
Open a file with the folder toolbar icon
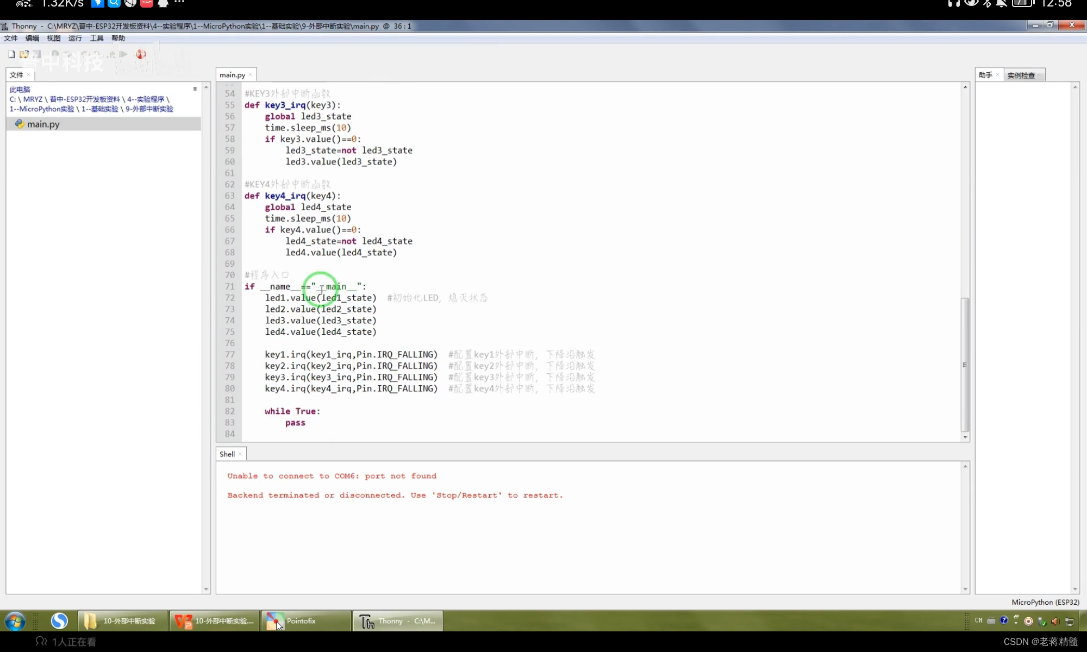click(x=24, y=54)
